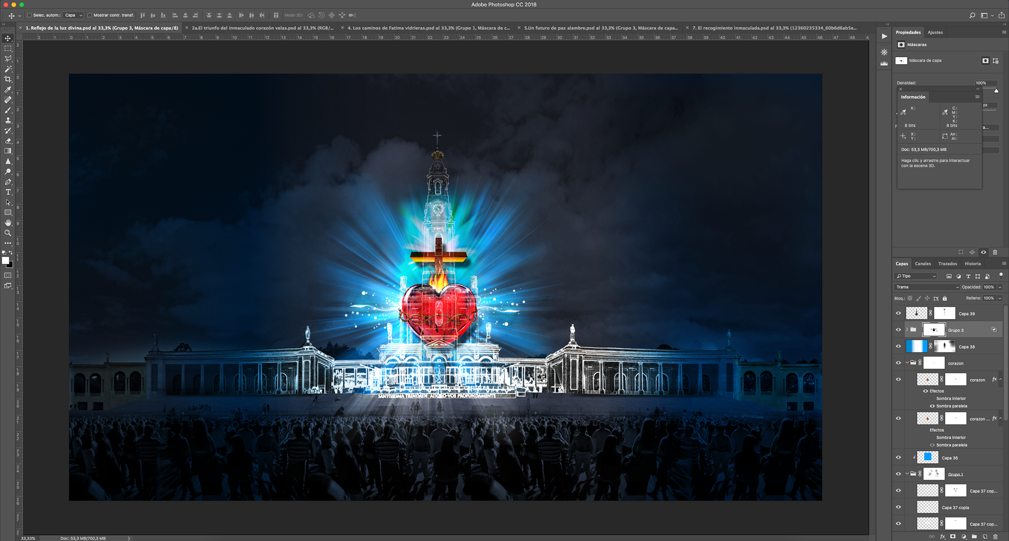The height and width of the screenshot is (541, 1009).
Task: Enable the Selec. autom. checkbox
Action: pos(29,15)
